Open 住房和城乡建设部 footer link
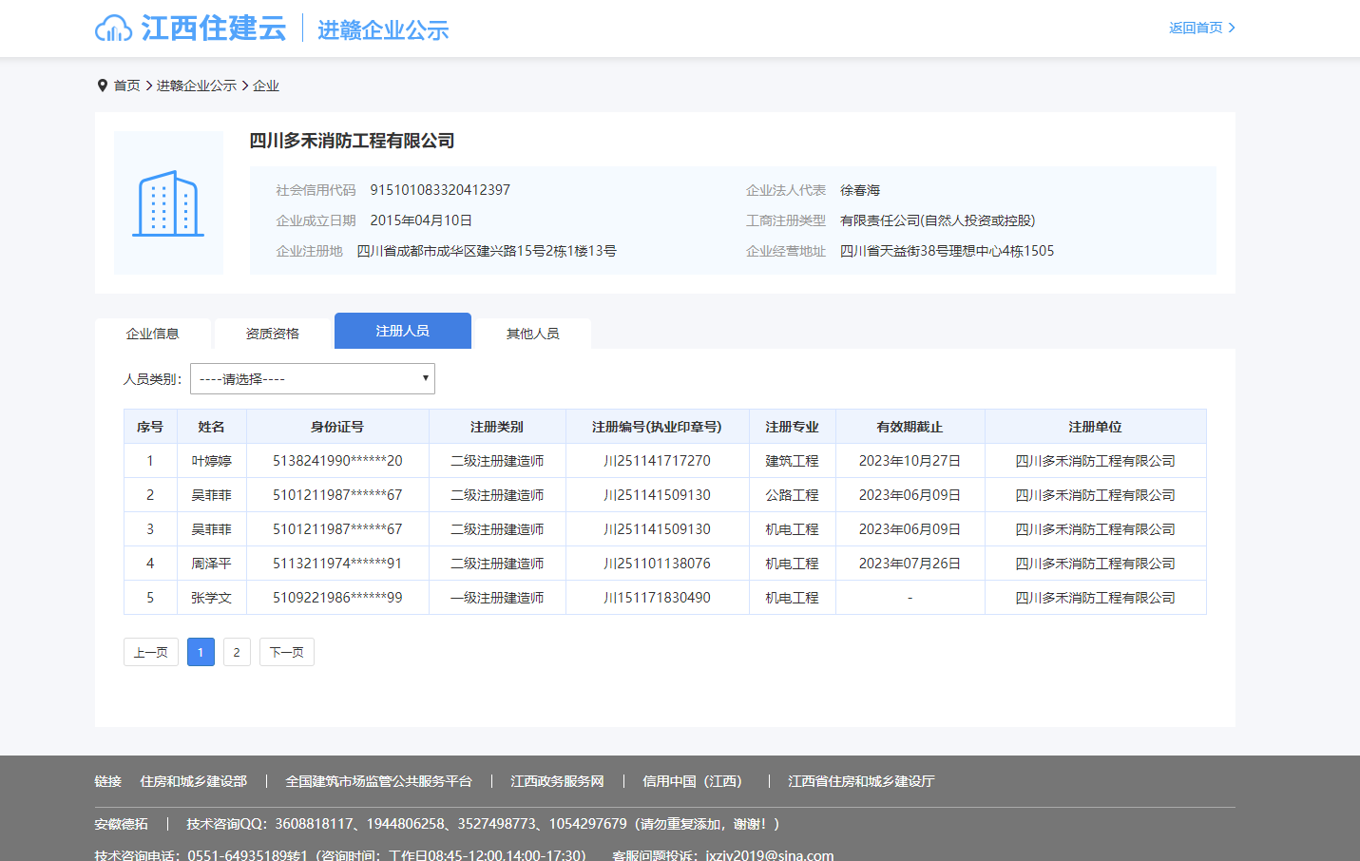1360x861 pixels. click(x=193, y=781)
